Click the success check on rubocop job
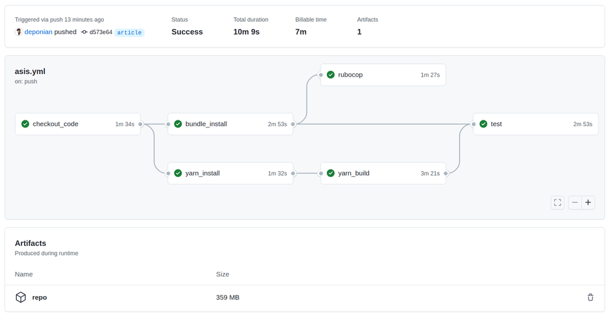Viewport: 610px width, 318px height. 330,75
